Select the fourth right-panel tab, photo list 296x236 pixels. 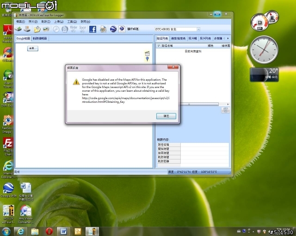tap(205, 38)
